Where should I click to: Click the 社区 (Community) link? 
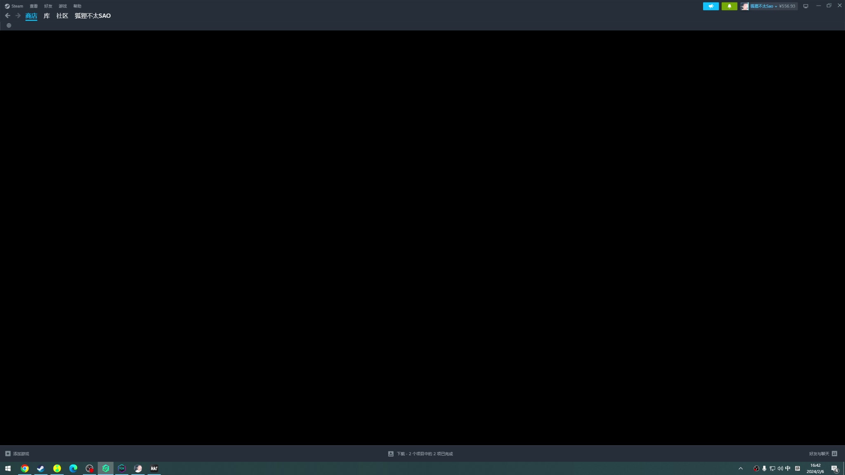click(62, 16)
